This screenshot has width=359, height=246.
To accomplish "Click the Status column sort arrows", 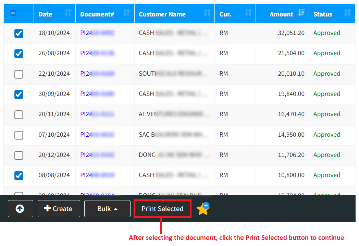I will 347,13.
